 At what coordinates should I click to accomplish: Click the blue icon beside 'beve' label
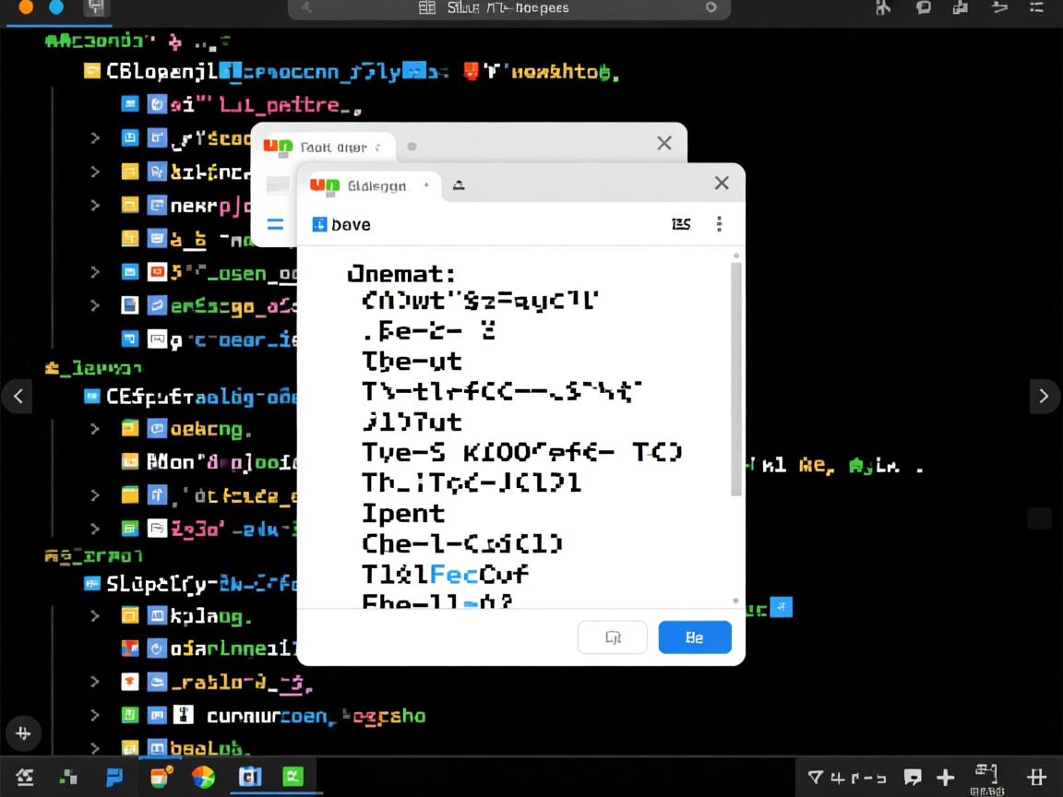319,224
